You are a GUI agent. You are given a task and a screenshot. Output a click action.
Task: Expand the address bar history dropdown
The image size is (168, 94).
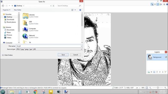[51, 6]
